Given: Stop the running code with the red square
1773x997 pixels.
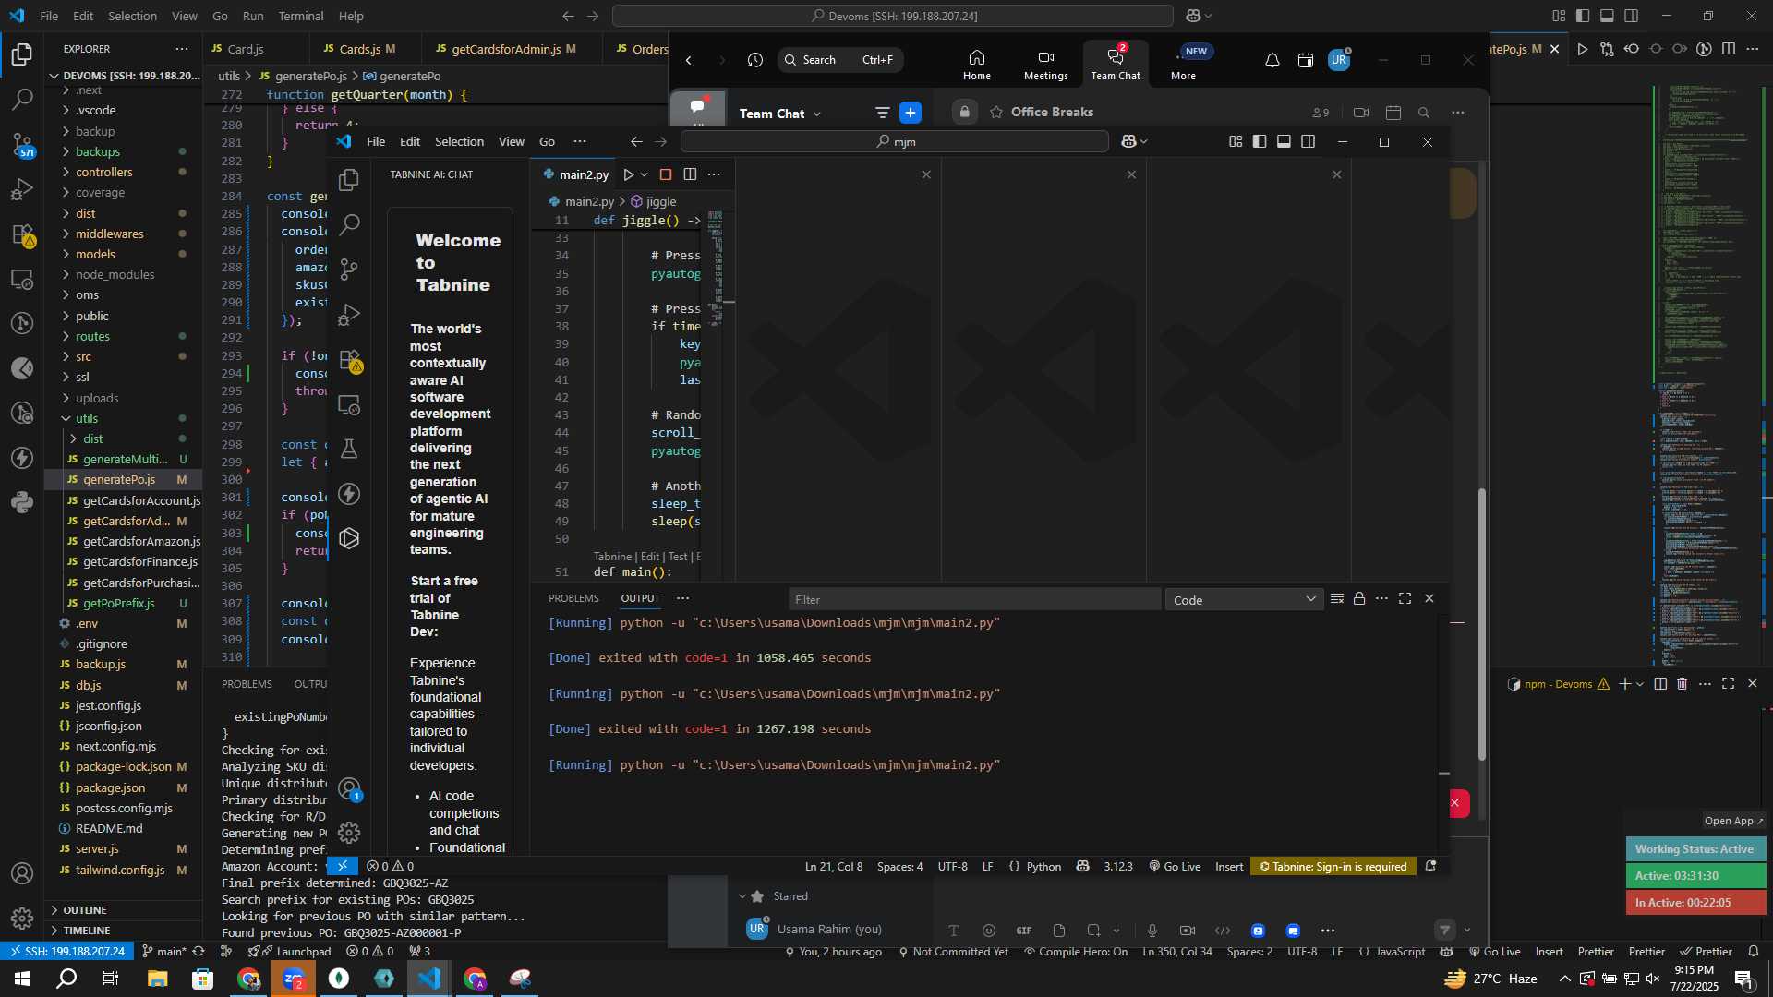Looking at the screenshot, I should pyautogui.click(x=666, y=174).
